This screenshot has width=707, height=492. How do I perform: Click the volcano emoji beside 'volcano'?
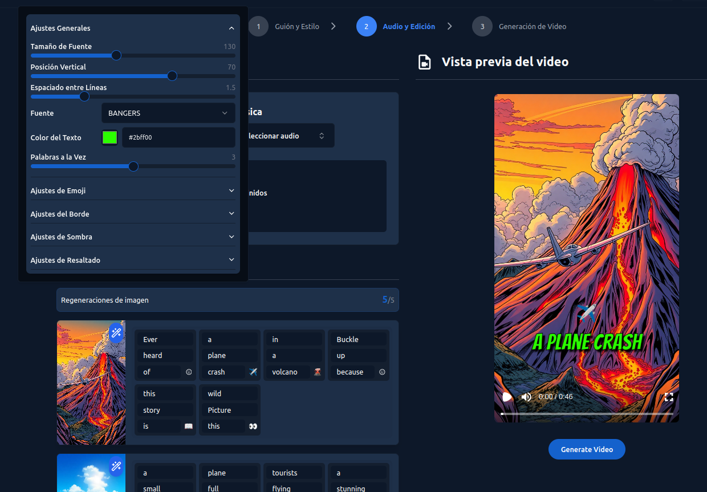pos(318,372)
